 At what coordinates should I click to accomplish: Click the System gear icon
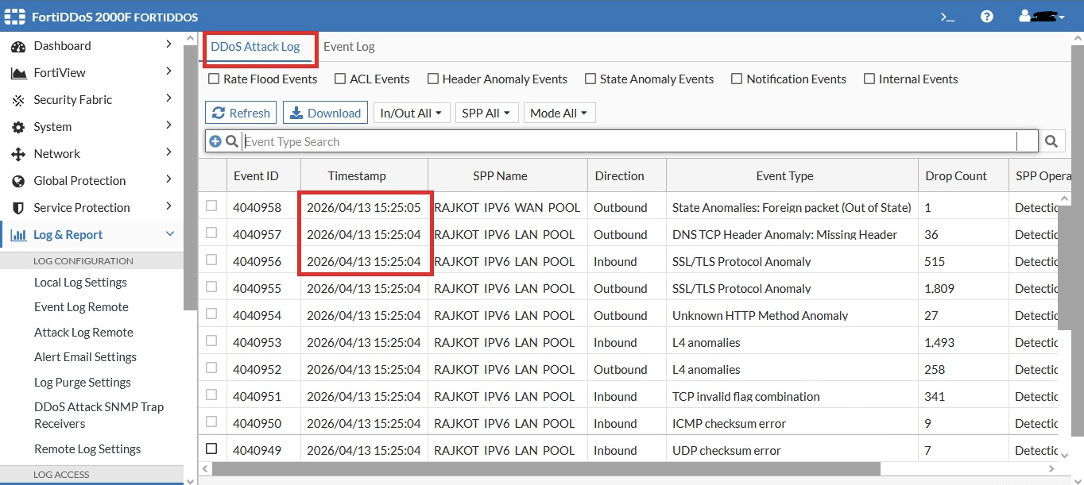coord(18,127)
